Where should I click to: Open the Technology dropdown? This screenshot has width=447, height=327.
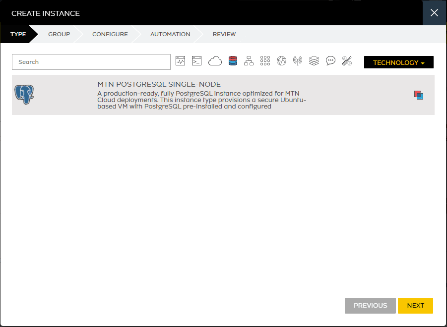398,62
